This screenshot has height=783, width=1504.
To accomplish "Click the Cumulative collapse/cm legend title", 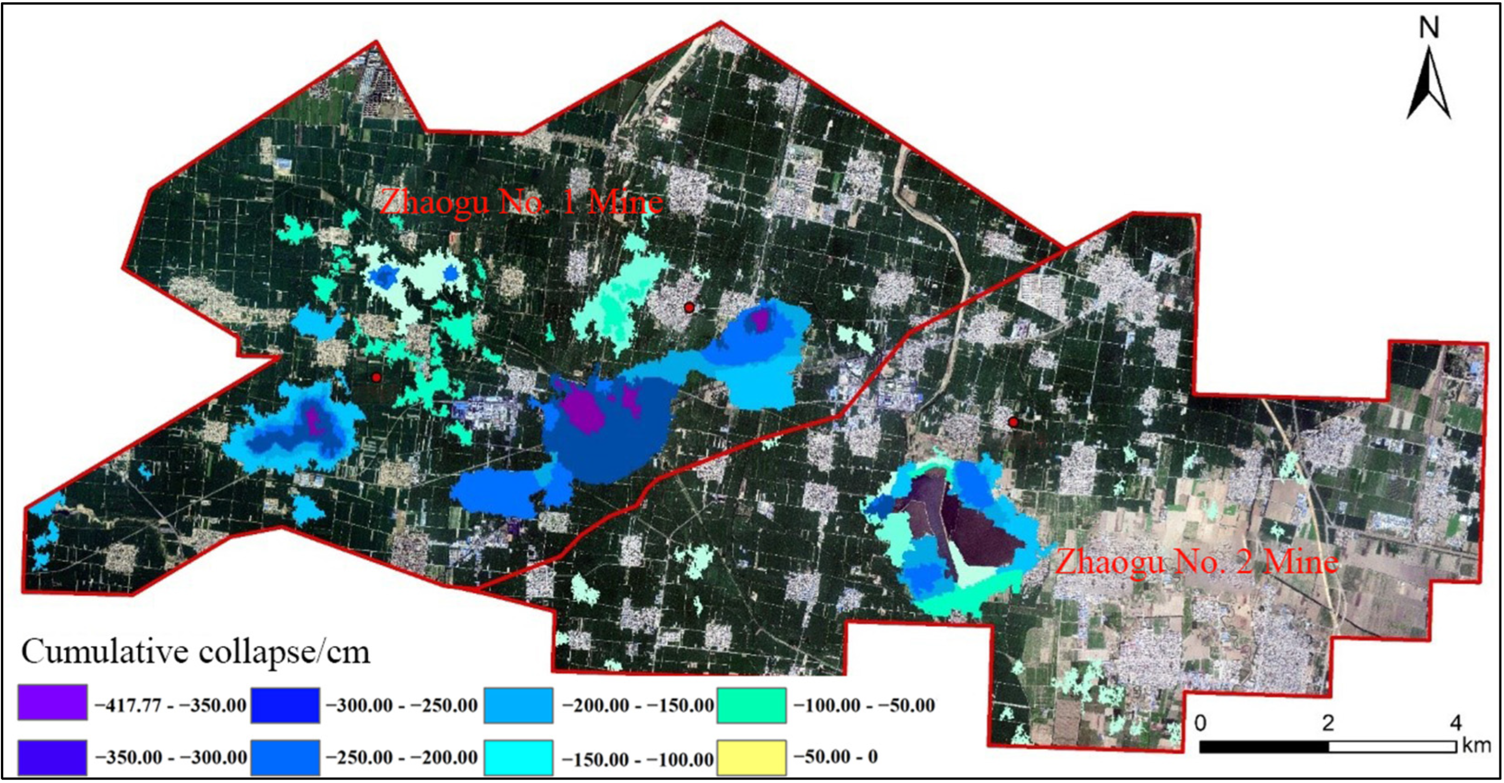I will click(x=195, y=652).
